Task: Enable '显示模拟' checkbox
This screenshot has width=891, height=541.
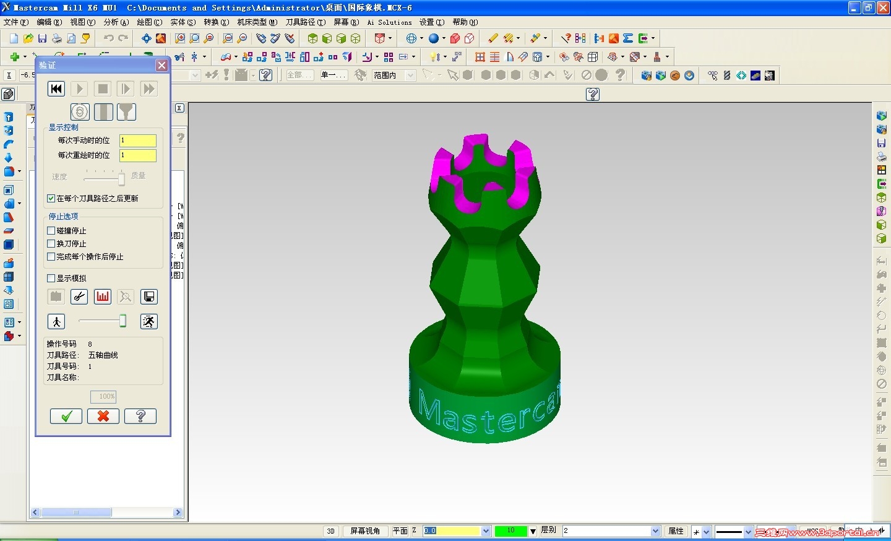Action: click(51, 278)
